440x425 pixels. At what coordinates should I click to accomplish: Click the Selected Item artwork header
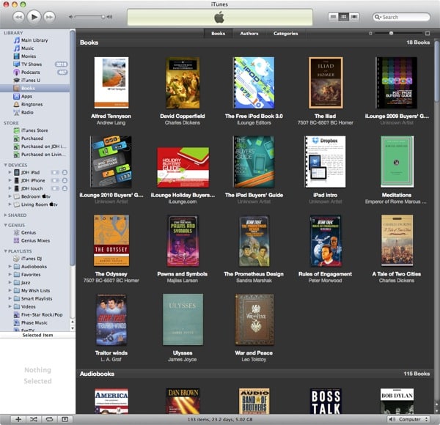coord(37,336)
